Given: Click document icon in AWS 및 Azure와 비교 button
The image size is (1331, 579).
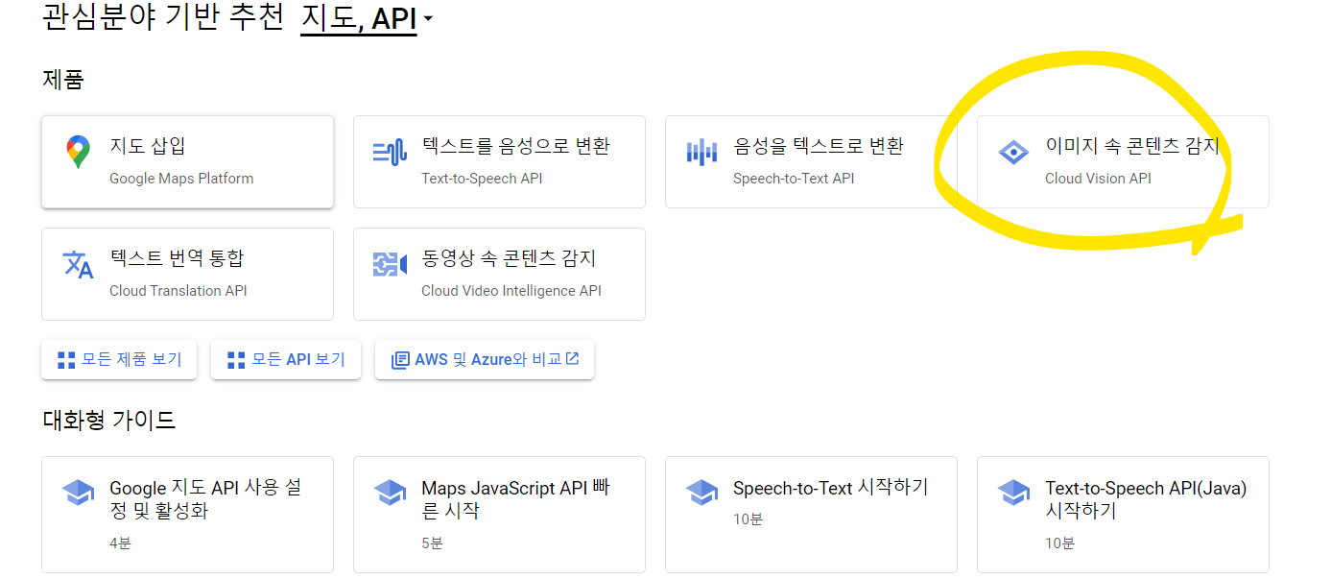Looking at the screenshot, I should (400, 360).
